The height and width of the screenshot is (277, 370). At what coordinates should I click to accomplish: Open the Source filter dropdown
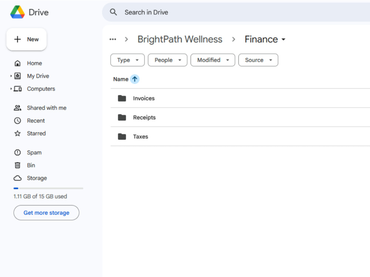click(258, 60)
